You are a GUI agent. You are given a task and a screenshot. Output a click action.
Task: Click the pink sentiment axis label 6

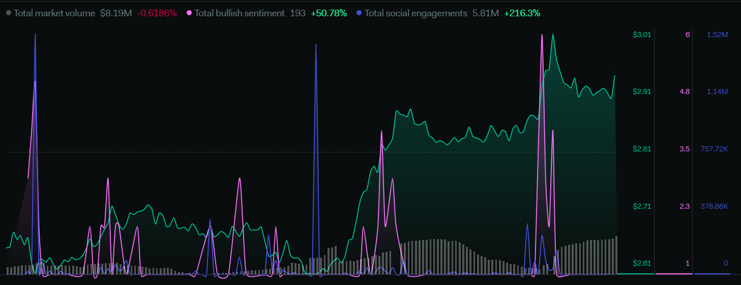coord(687,35)
